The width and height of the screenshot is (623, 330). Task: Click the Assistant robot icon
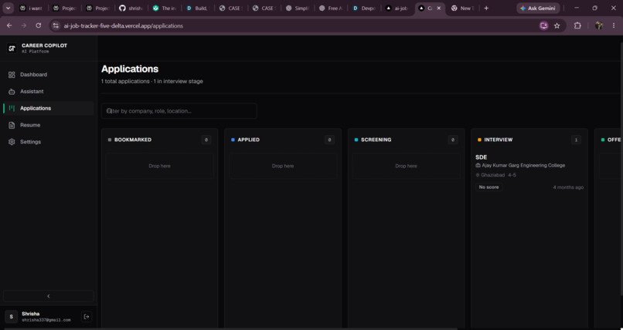click(12, 92)
